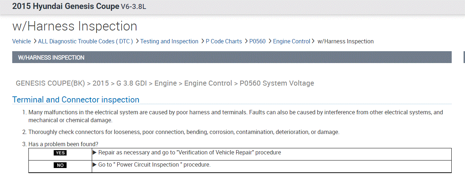
Task: Select the Engine Control breadcrumb link
Action: click(292, 41)
